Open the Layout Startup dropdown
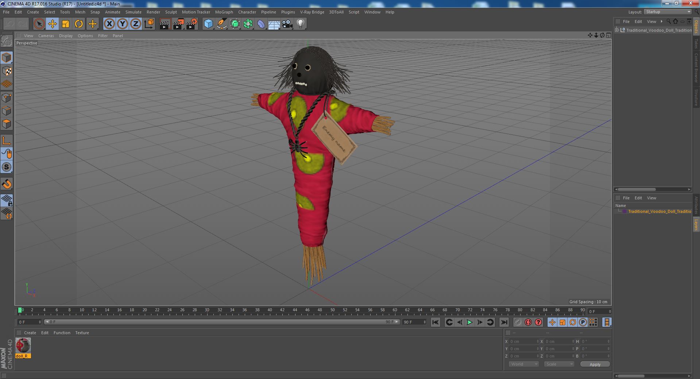700x379 pixels. [668, 12]
